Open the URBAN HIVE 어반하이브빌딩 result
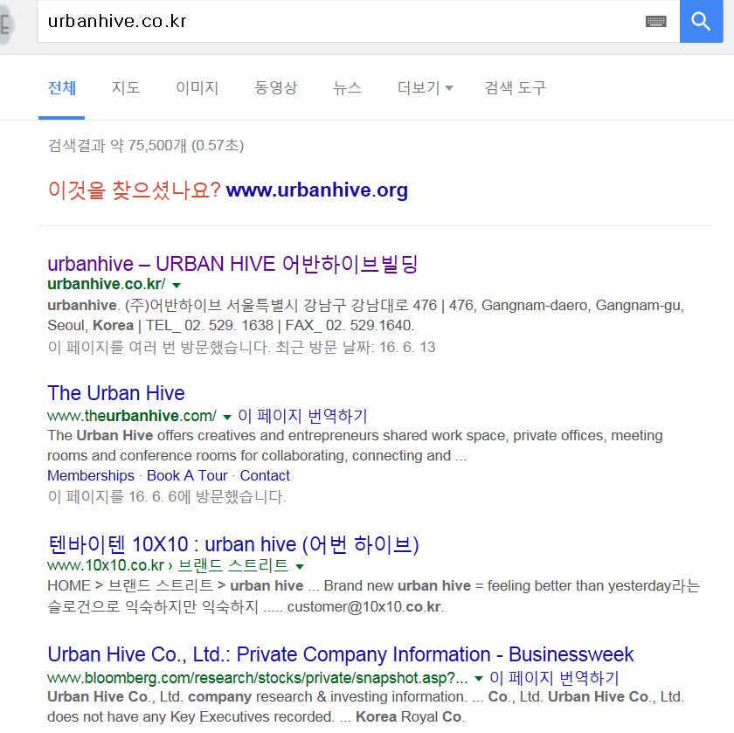 232,264
